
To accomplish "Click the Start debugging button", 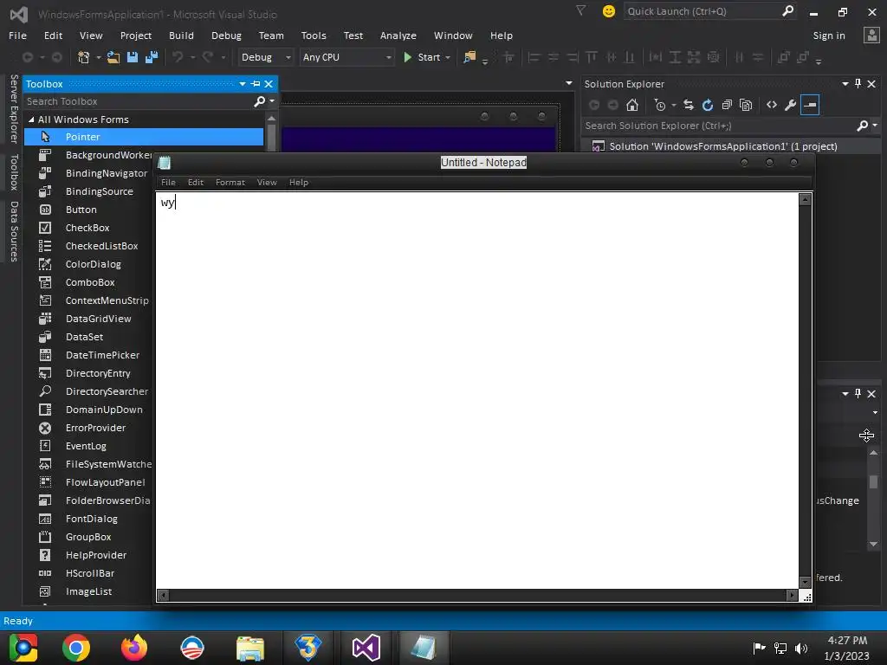I will coord(422,57).
